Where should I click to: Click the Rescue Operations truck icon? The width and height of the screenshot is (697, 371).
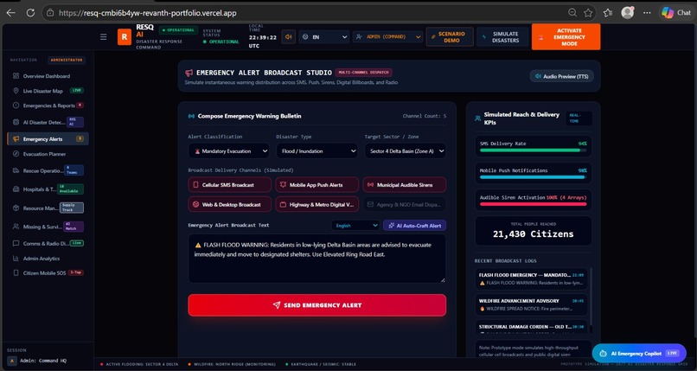coord(16,170)
